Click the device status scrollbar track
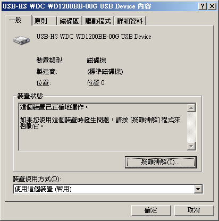This screenshot has width=219, height=221. [x=191, y=127]
